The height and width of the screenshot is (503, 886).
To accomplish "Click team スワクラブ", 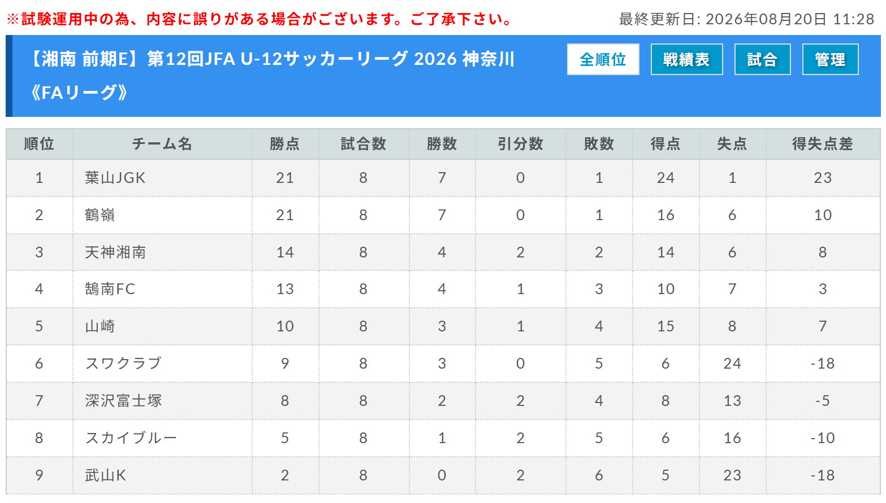I will tap(123, 364).
